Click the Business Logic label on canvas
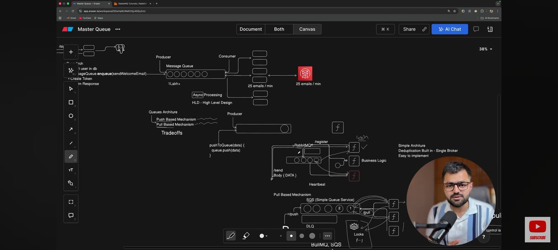Screen dimensions: 558x250 coord(374,161)
